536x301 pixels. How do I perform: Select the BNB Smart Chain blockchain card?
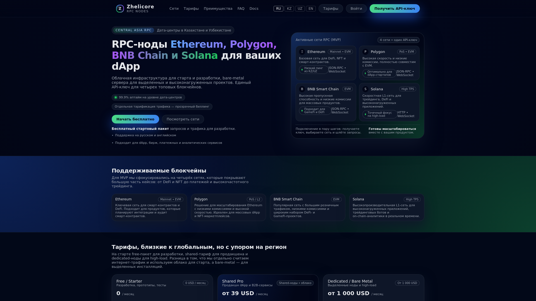click(308, 207)
